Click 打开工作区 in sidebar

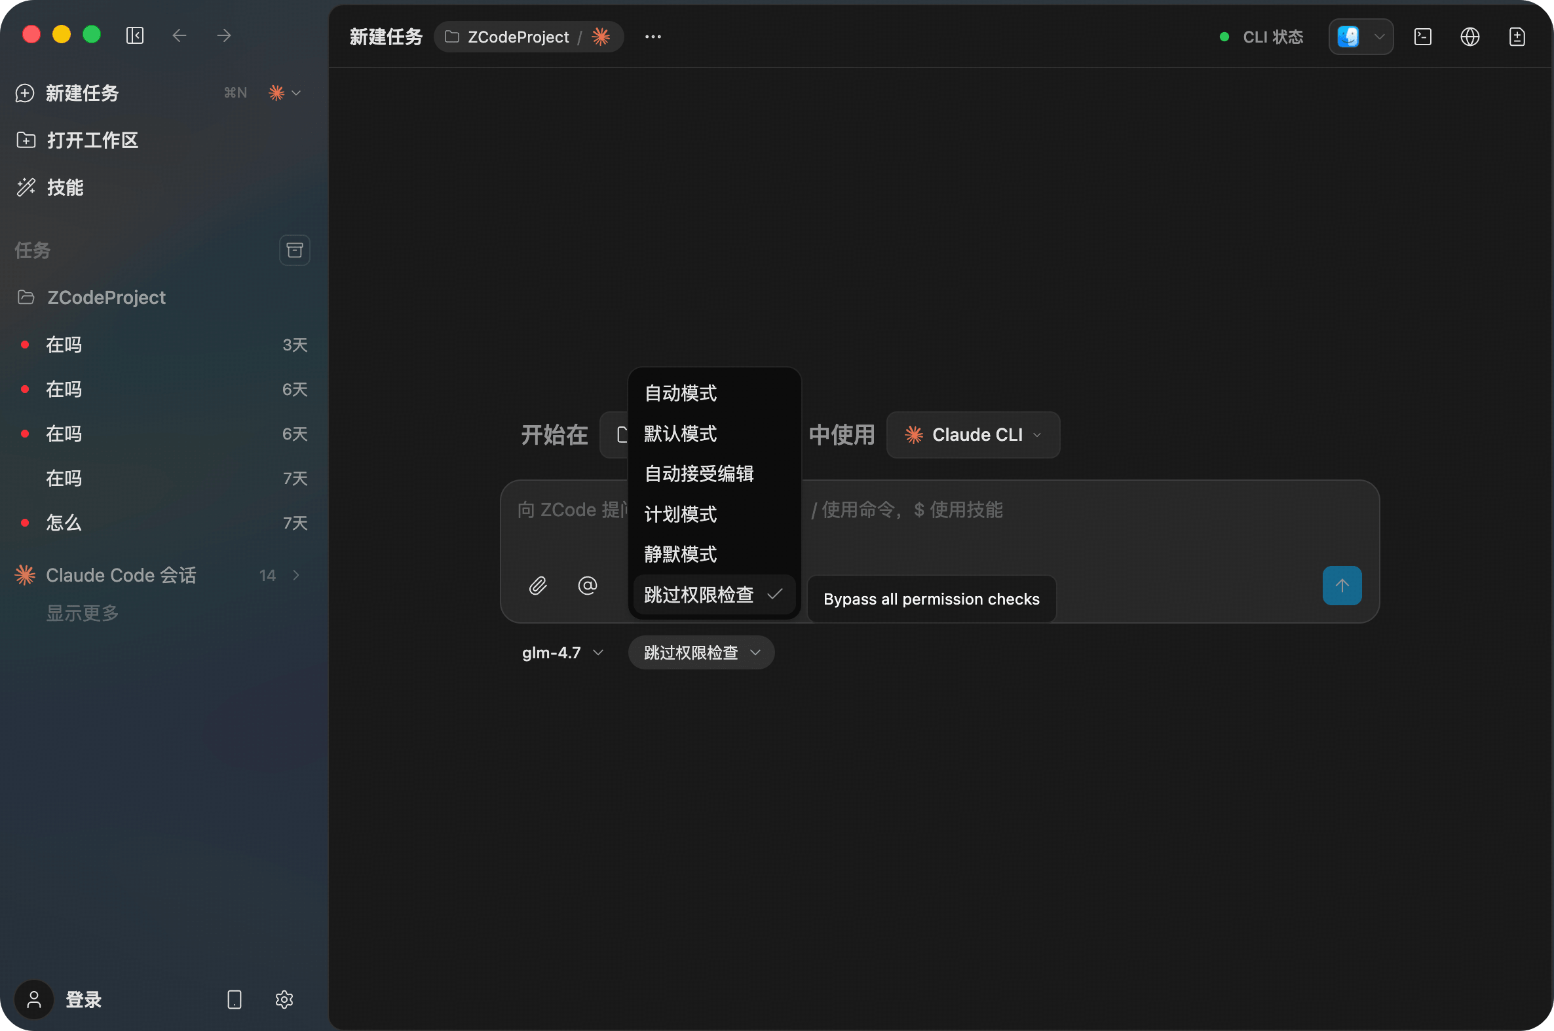tap(92, 140)
